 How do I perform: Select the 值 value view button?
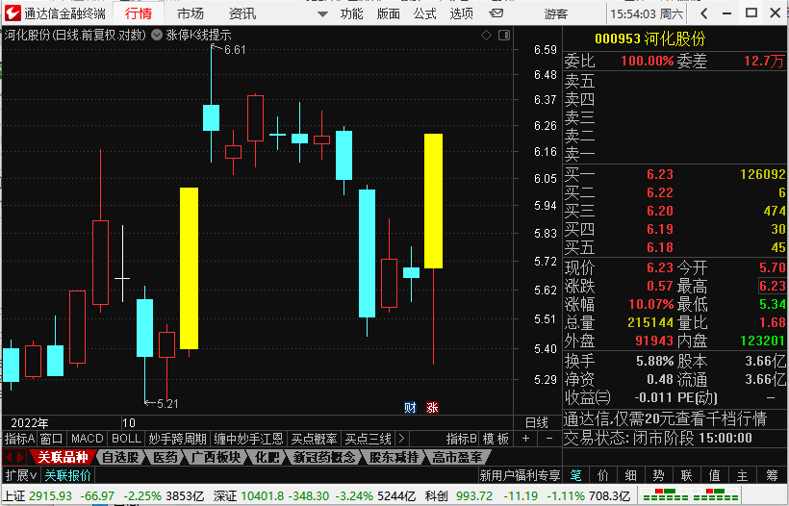(x=715, y=475)
